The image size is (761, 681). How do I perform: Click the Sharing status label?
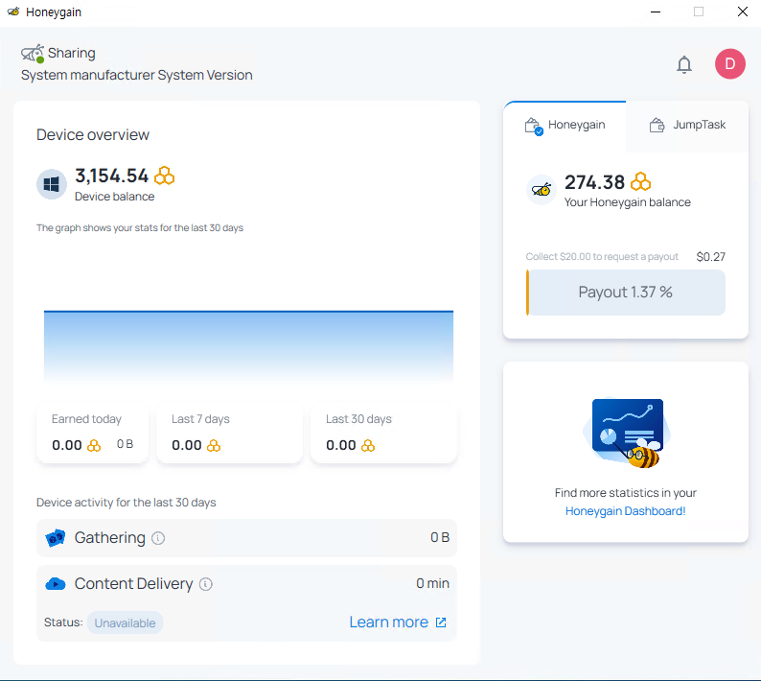71,53
